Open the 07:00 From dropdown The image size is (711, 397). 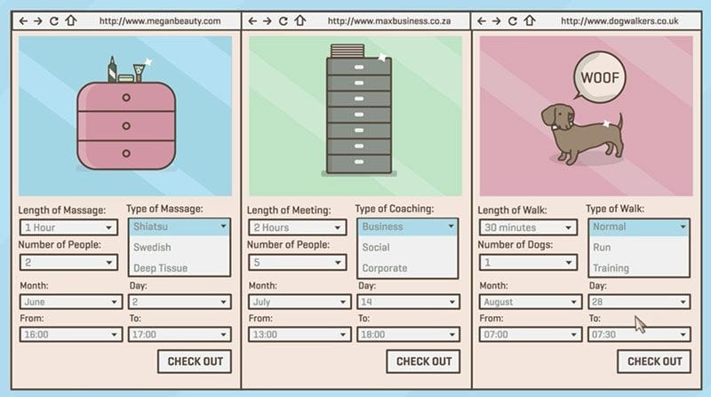coord(530,335)
